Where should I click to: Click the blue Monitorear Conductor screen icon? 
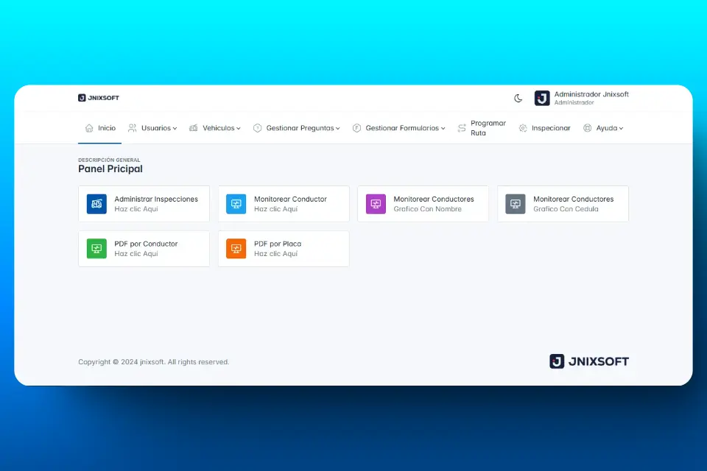pos(236,204)
